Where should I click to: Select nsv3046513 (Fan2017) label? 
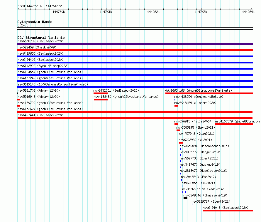click(199, 177)
